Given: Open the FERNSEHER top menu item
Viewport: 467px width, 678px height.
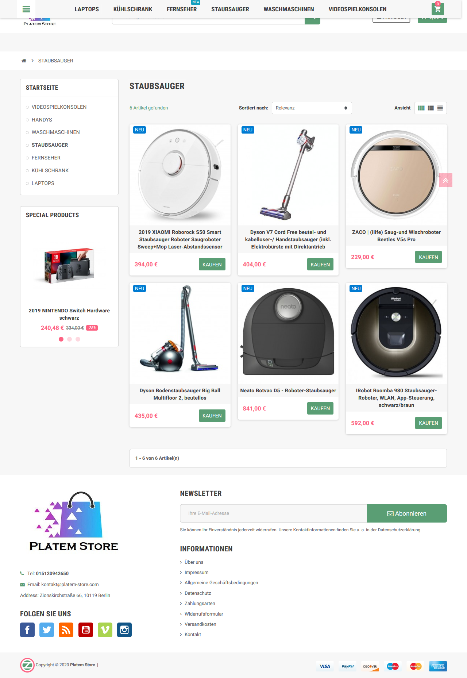Looking at the screenshot, I should coord(182,9).
